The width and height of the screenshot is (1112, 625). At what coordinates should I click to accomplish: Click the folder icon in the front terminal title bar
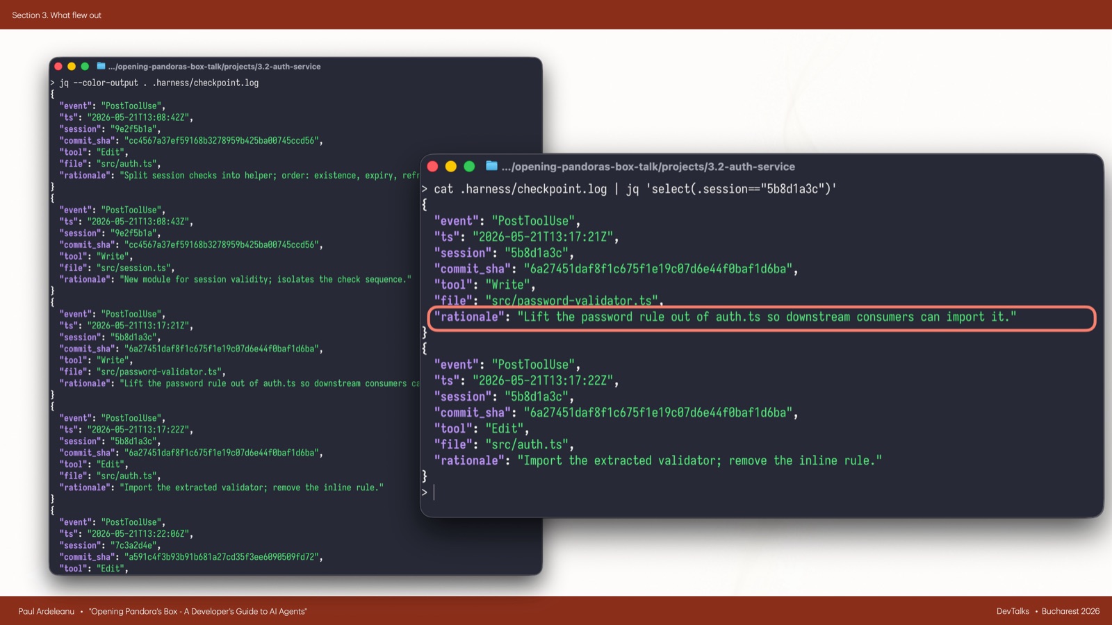click(x=492, y=166)
